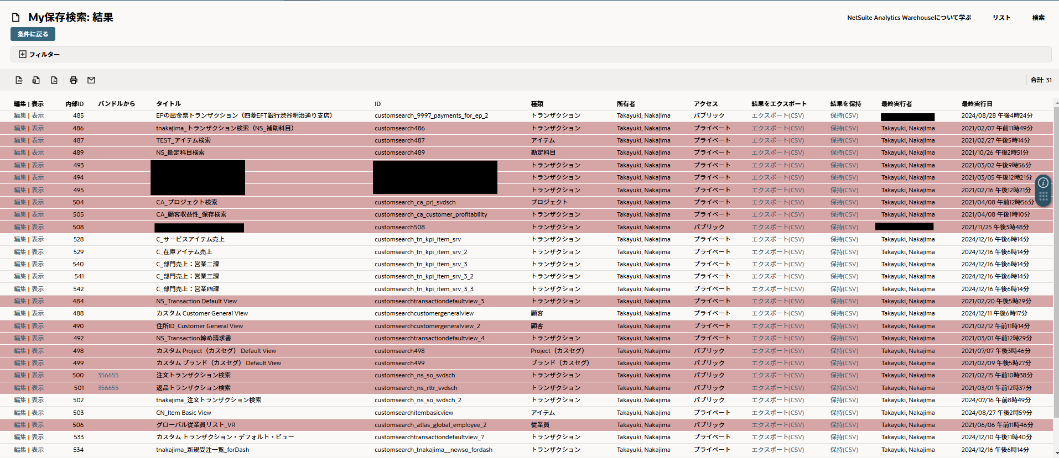Select the date 2024/08/28 午後4時24分
Screen dimensions: 1059x458
click(x=996, y=115)
